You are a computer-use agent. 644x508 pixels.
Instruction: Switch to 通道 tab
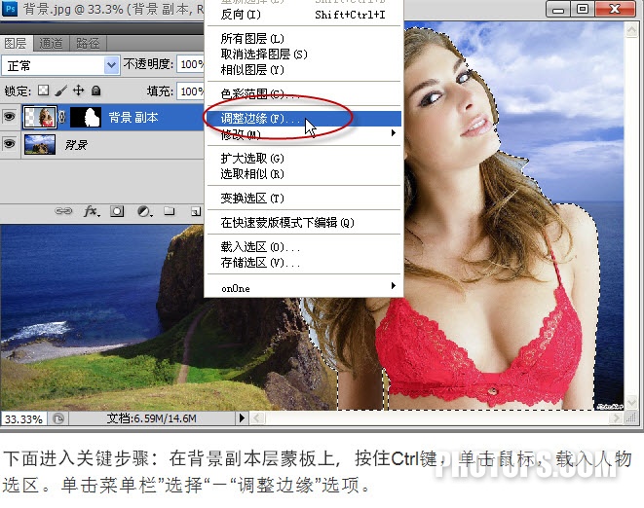click(x=51, y=43)
